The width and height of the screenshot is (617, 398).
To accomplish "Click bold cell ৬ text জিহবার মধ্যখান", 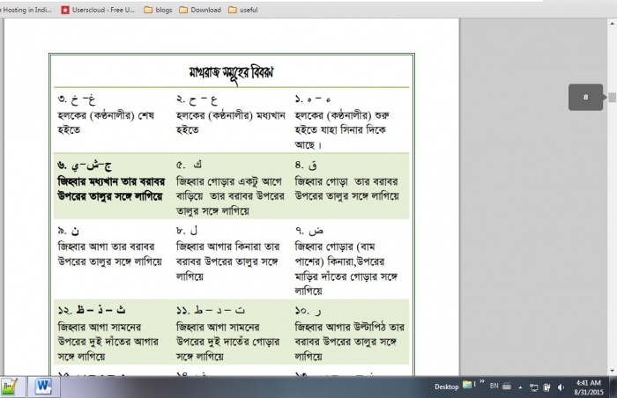I will 111,188.
